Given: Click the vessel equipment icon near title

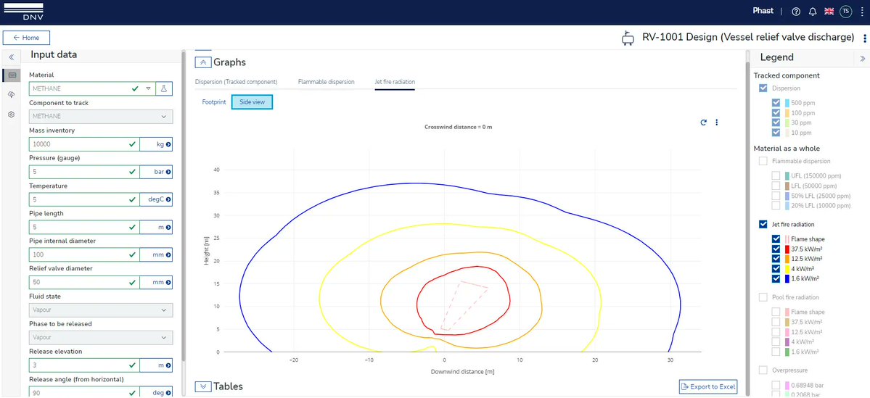Looking at the screenshot, I should coord(628,38).
